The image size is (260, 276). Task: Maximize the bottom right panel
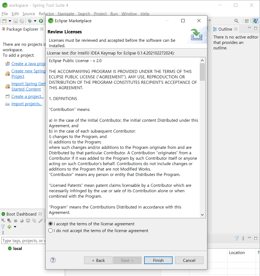point(256,238)
